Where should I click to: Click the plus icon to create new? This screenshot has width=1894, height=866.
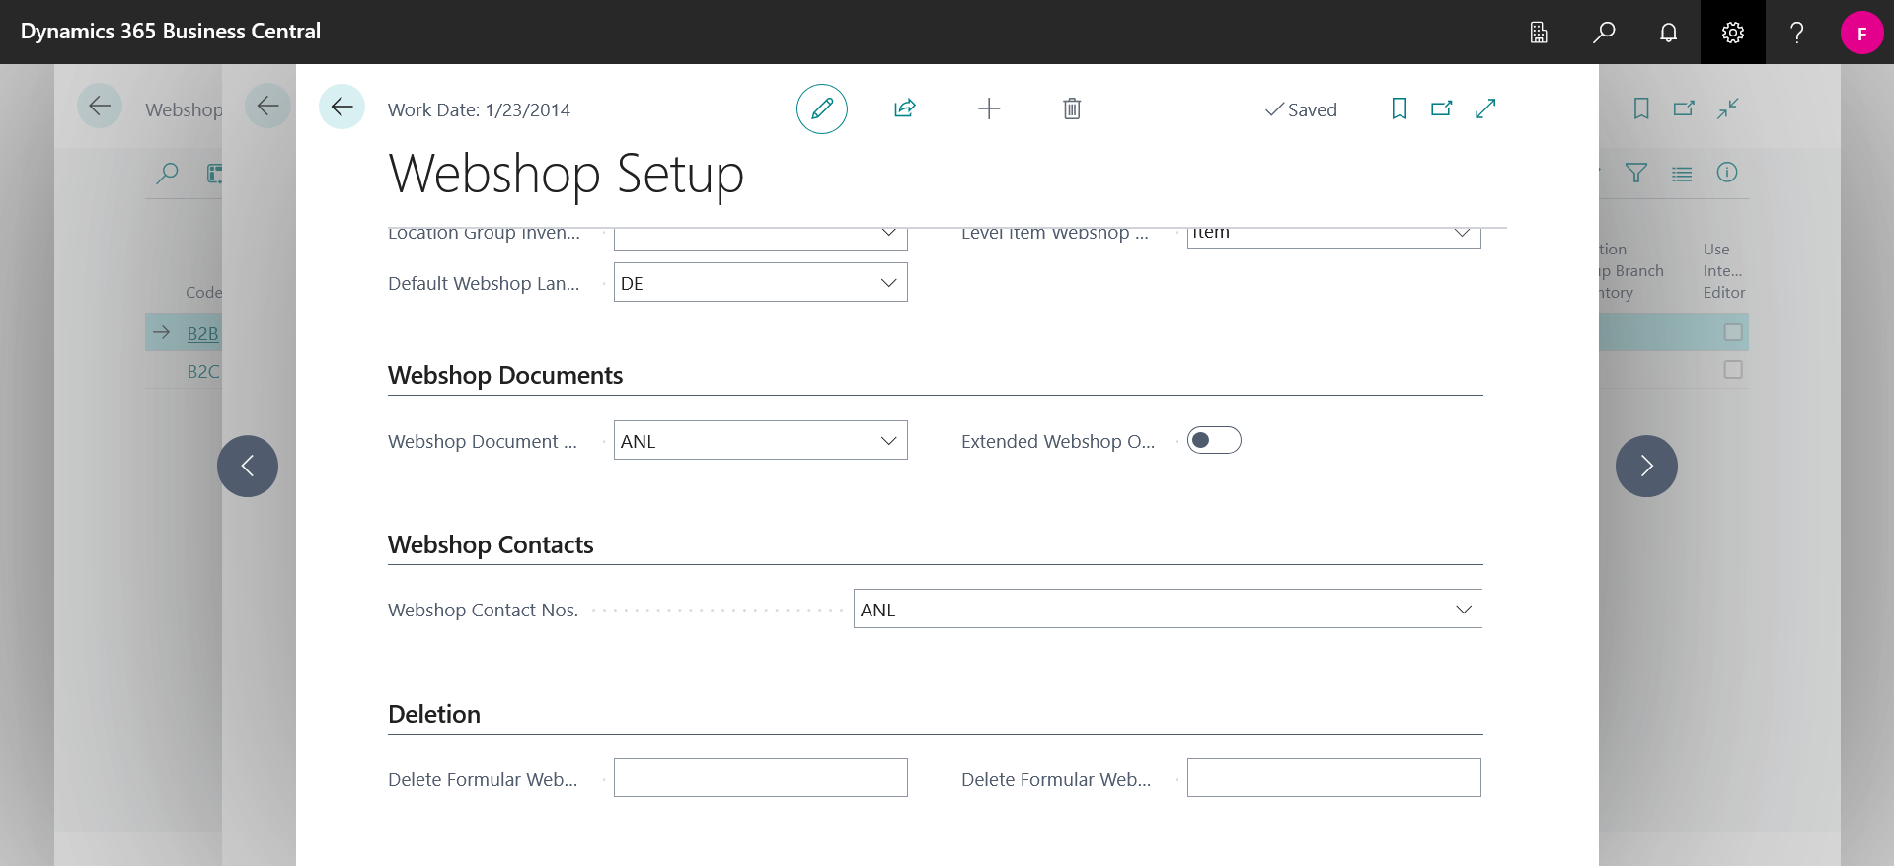(989, 108)
